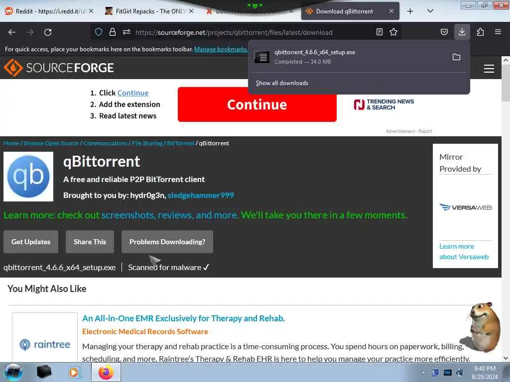Click the Advertisement Report link
The image size is (510, 382).
tap(409, 131)
